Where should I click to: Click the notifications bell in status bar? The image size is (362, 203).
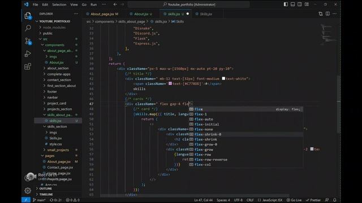tap(334, 200)
